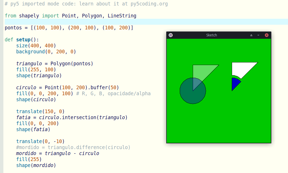Click the editor's left gutter margin
This screenshot has height=173, width=288.
tap(2, 86)
